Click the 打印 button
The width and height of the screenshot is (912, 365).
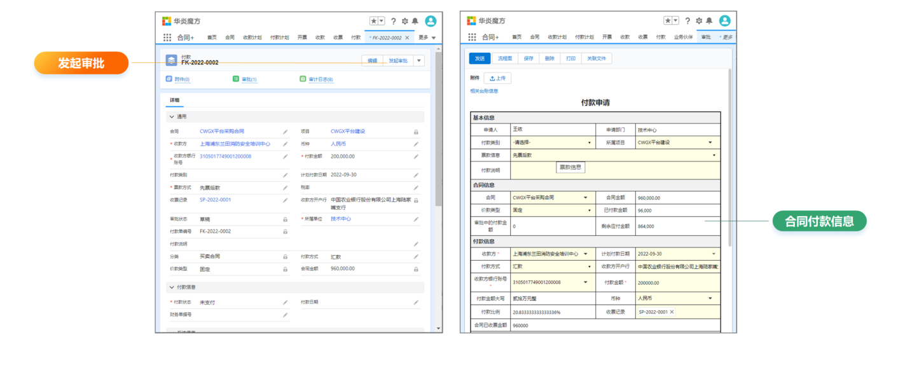(x=570, y=59)
